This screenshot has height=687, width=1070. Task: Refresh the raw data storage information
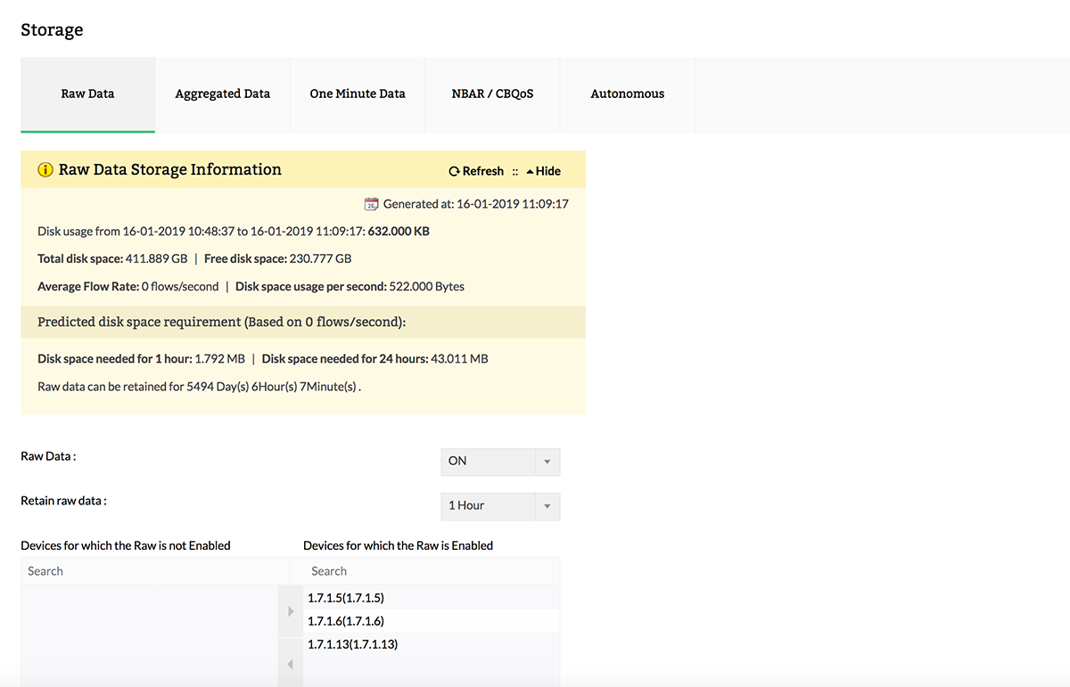(476, 171)
